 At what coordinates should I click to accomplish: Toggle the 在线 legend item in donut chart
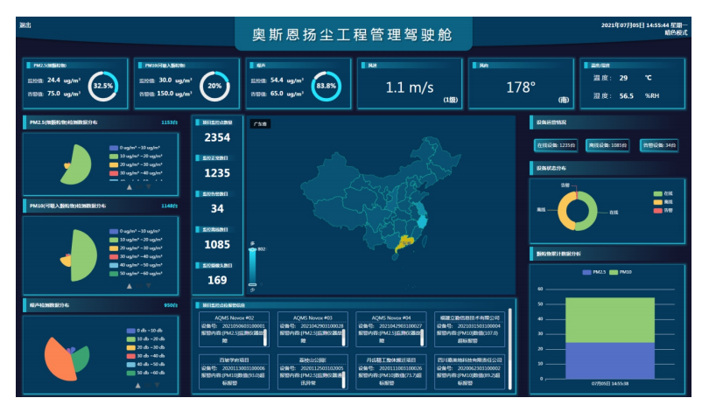pyautogui.click(x=662, y=193)
